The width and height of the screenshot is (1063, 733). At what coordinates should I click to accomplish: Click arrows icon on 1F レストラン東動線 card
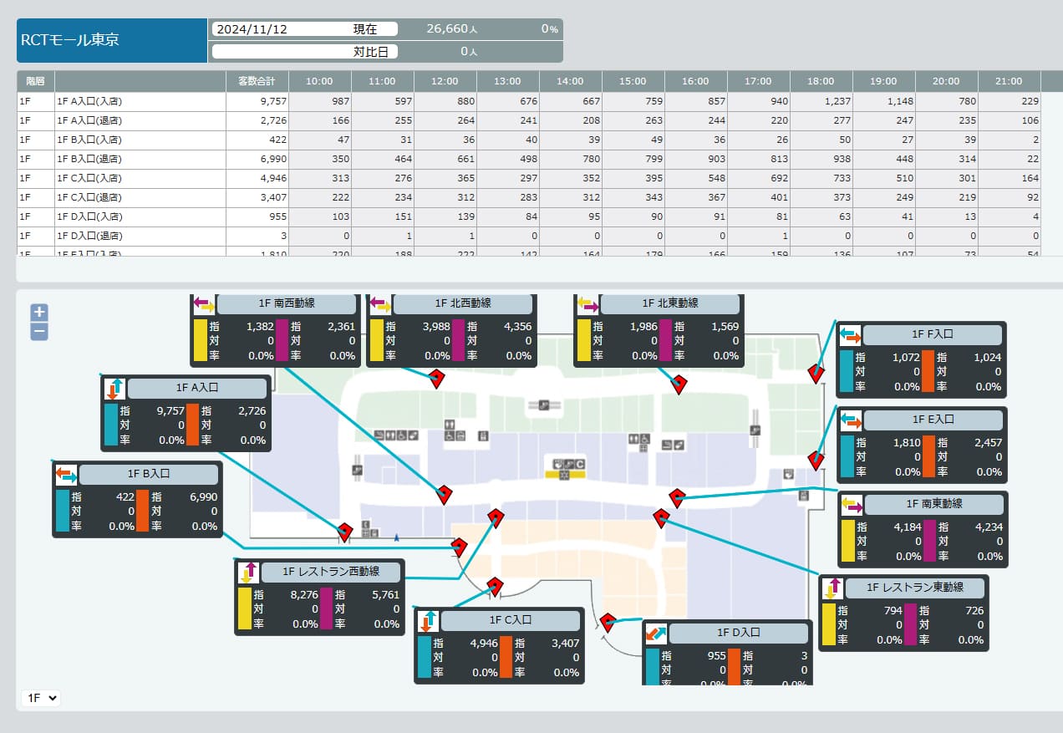832,588
